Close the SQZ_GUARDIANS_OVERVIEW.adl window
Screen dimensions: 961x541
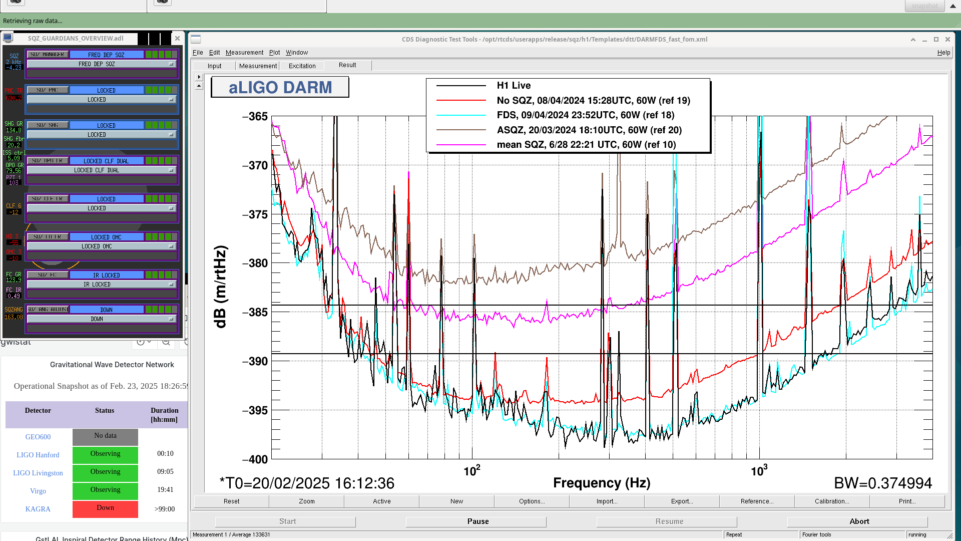tap(177, 38)
